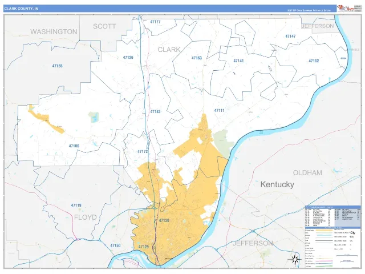
Task: Select ZIP code label 47165
Action: [57, 66]
